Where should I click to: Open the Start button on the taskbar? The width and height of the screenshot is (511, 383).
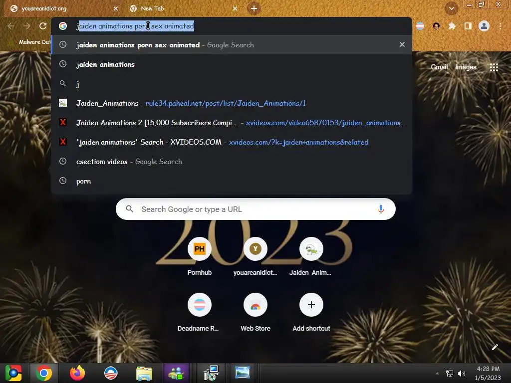click(13, 373)
